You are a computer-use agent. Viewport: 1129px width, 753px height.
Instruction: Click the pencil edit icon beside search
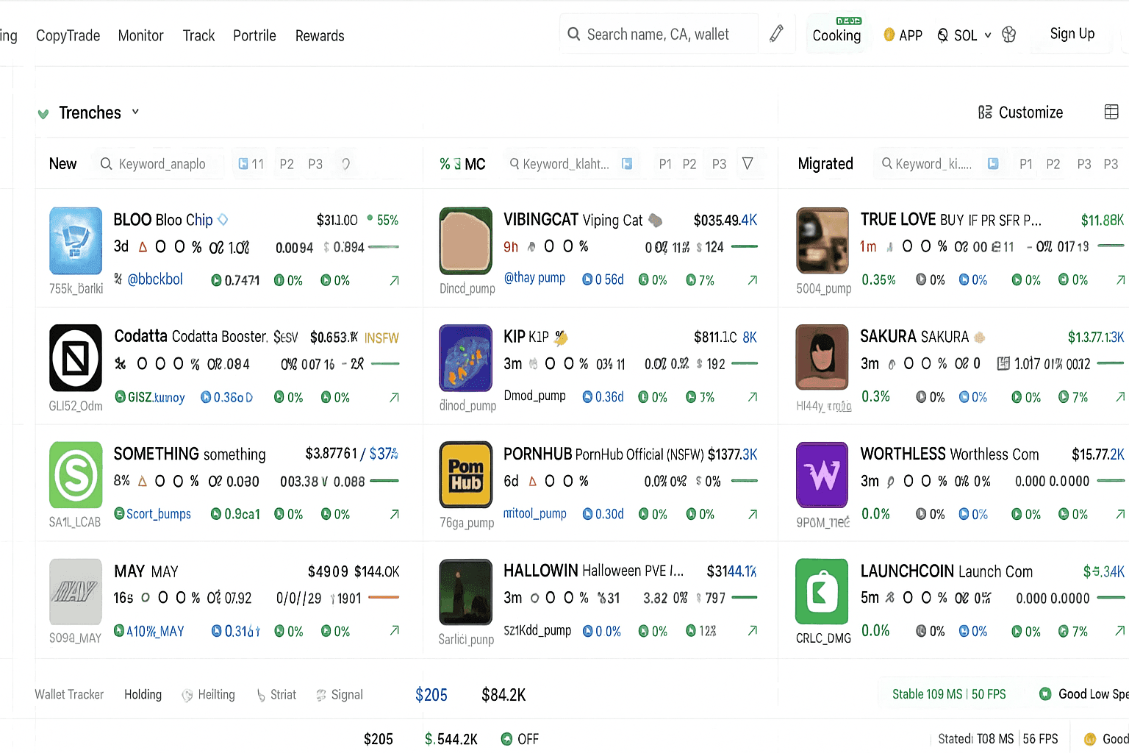(776, 34)
